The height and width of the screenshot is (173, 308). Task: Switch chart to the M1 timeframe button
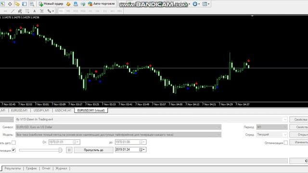click(61, 11)
